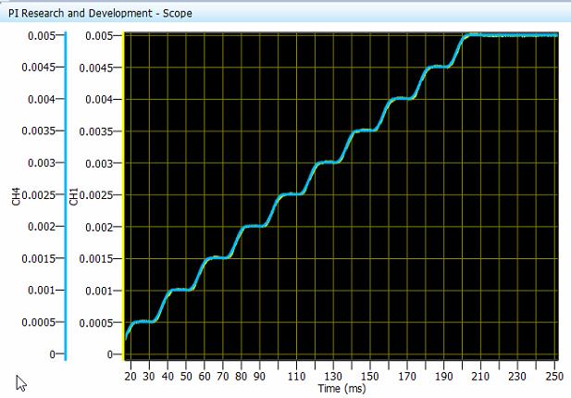Click the 0.001 tick on CH4 axis
Viewport: 571px width, 398px height.
(41, 291)
